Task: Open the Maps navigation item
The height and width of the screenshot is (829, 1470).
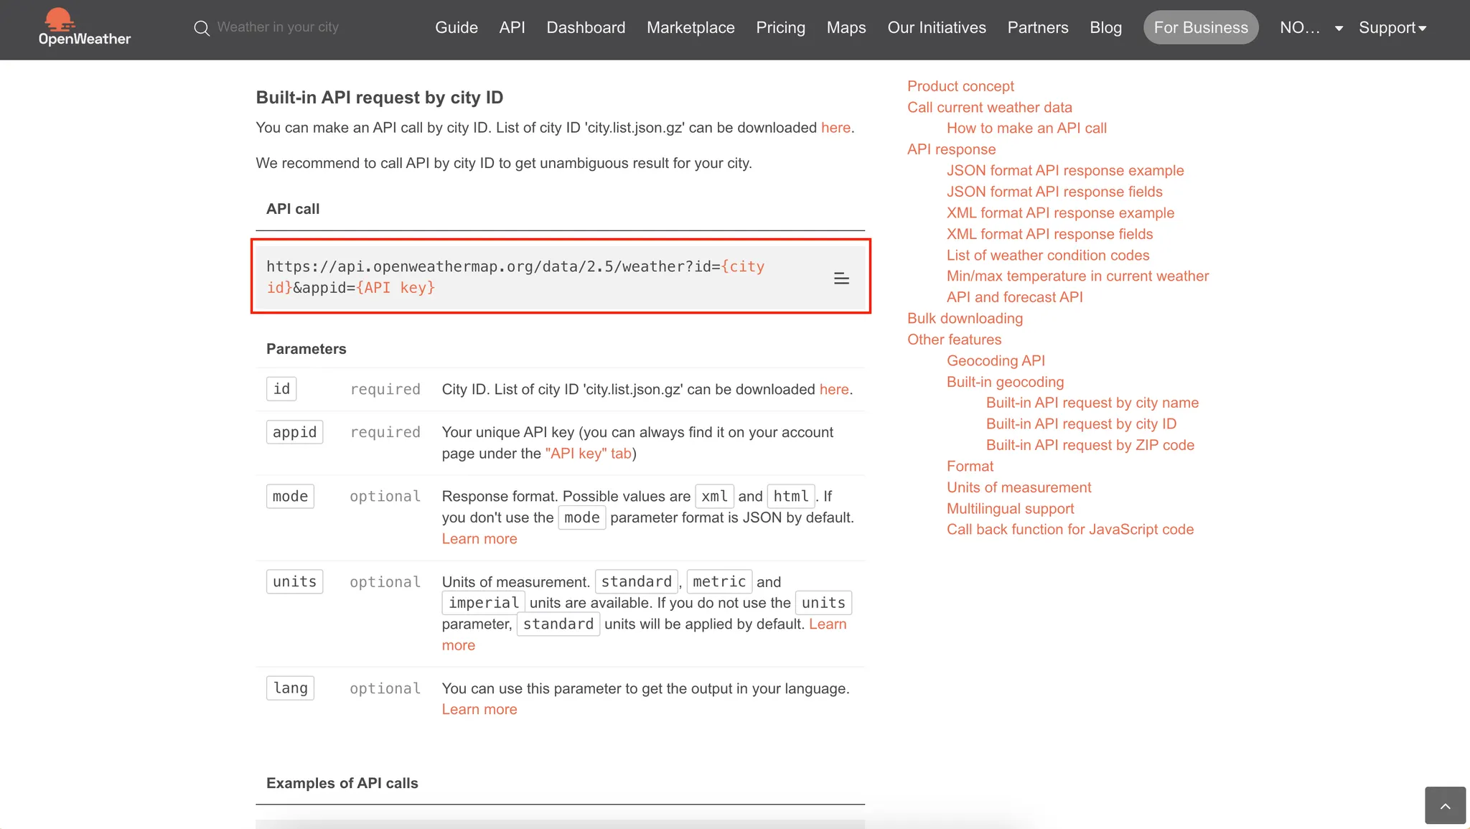Action: click(846, 28)
